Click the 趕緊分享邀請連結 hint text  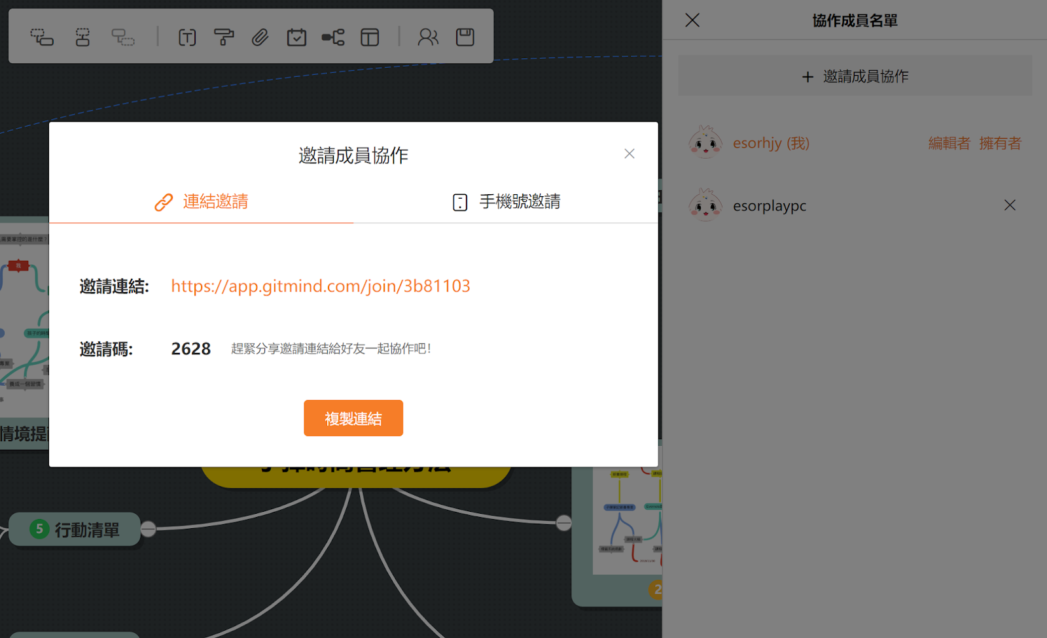tap(331, 348)
